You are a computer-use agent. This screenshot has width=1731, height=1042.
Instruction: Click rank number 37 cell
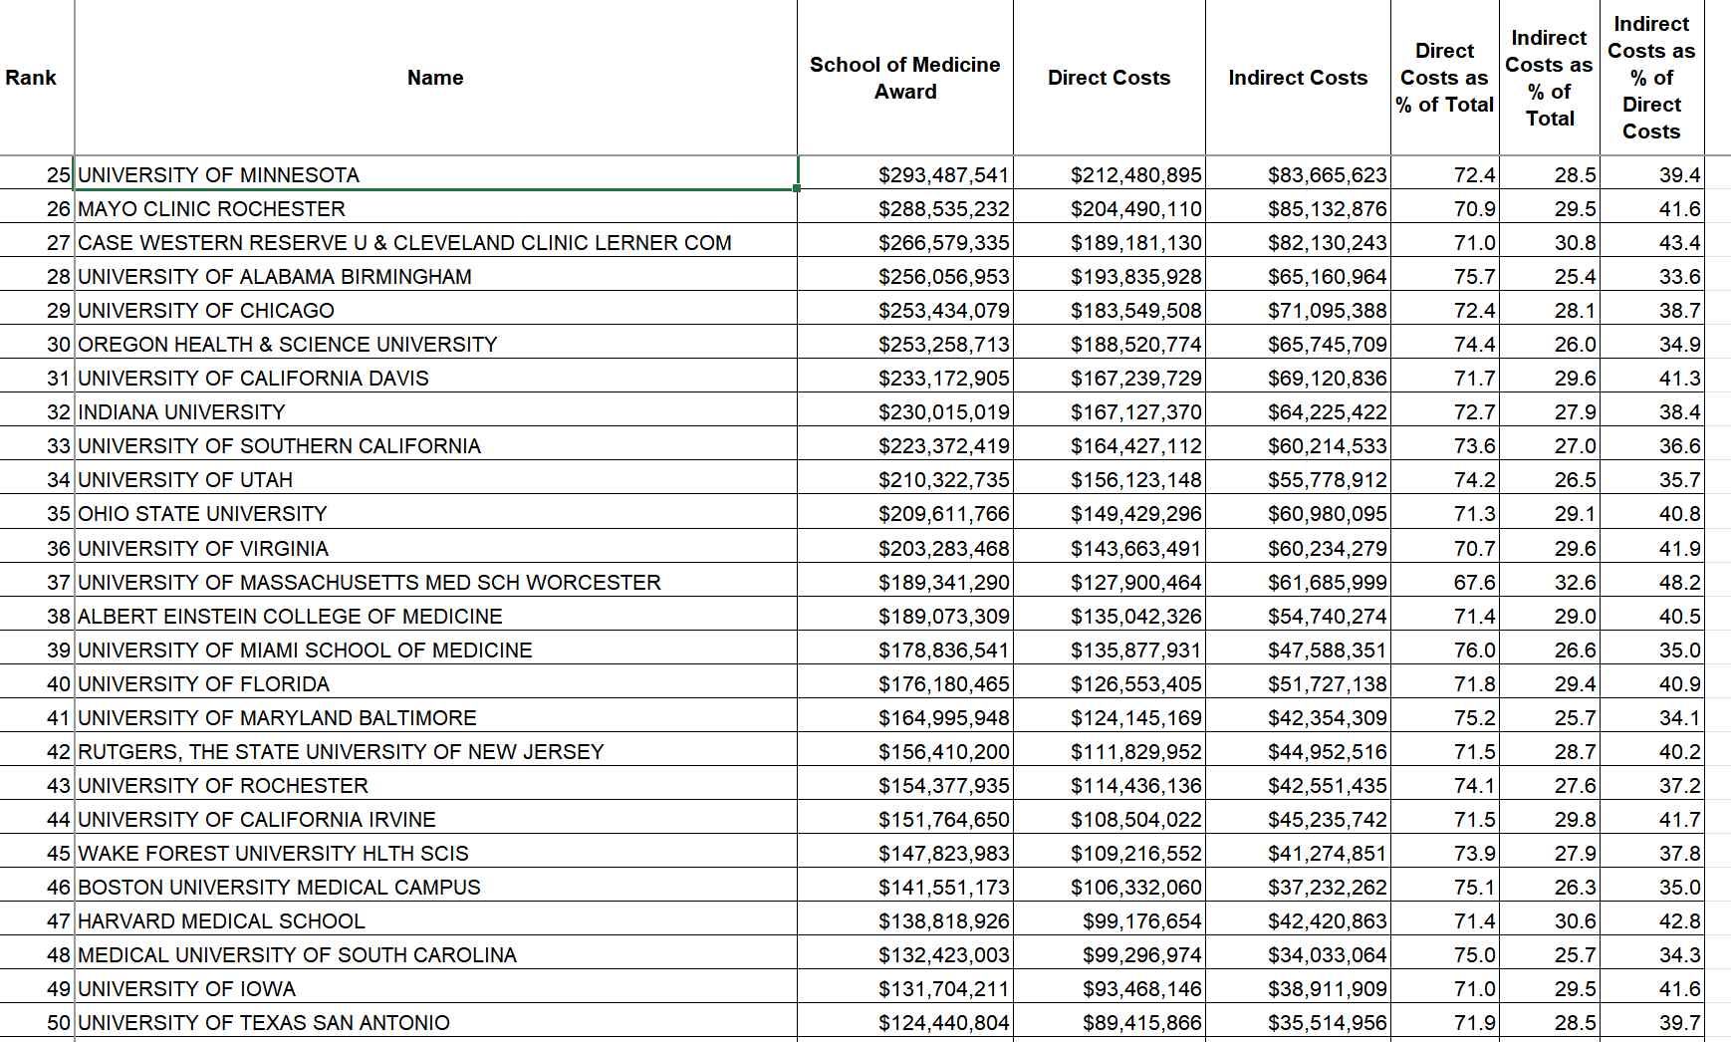click(x=58, y=583)
